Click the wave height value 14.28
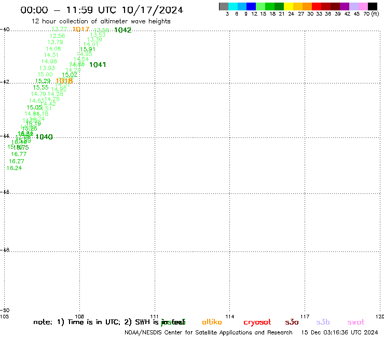The width and height of the screenshot is (384, 337). point(56,94)
